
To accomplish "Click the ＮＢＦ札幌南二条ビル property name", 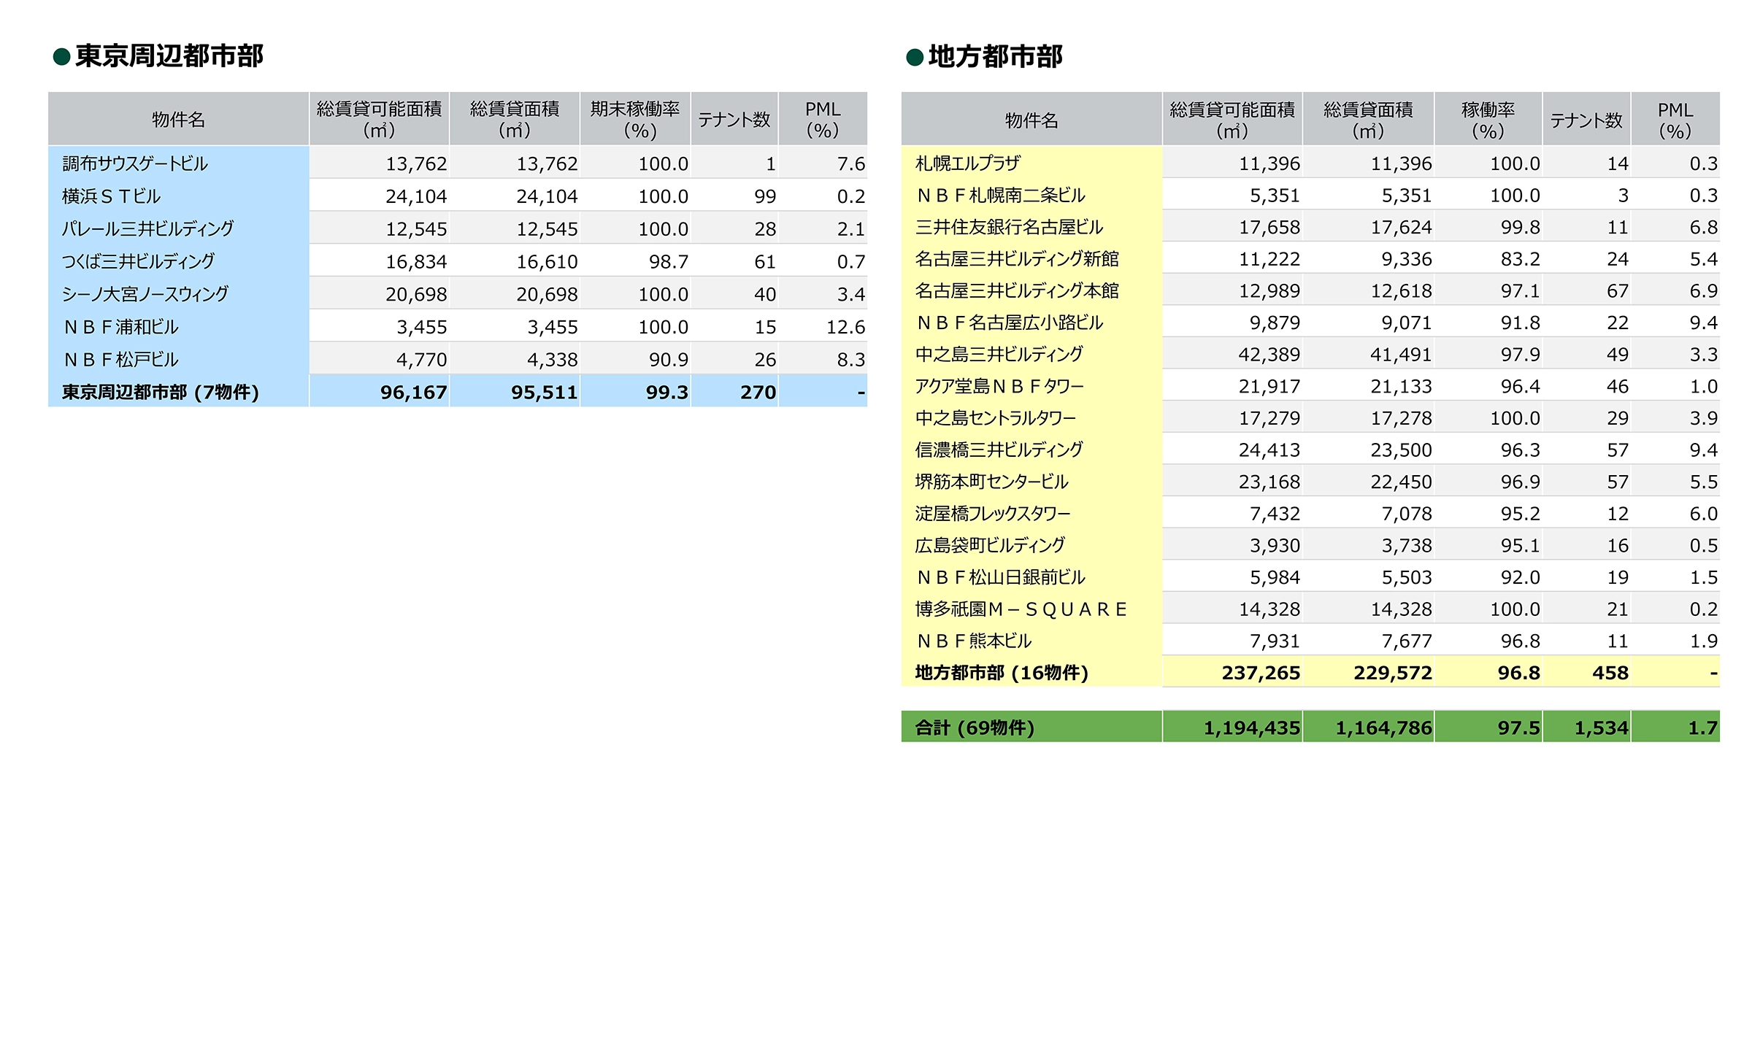I will 1001,196.
